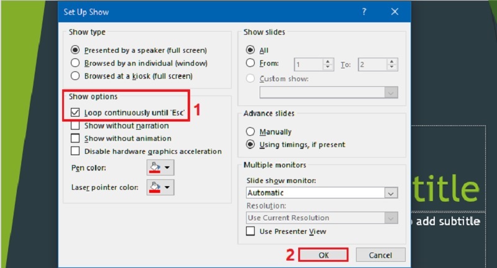
Task: Click the Pen color paint bucket icon
Action: coord(155,167)
